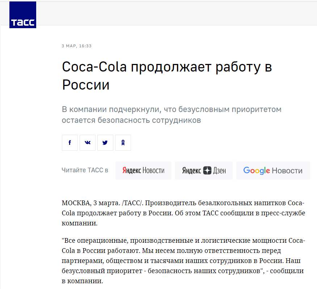Click the article date '3 МАР, 16:33'
This screenshot has width=317, height=289.
tap(77, 46)
